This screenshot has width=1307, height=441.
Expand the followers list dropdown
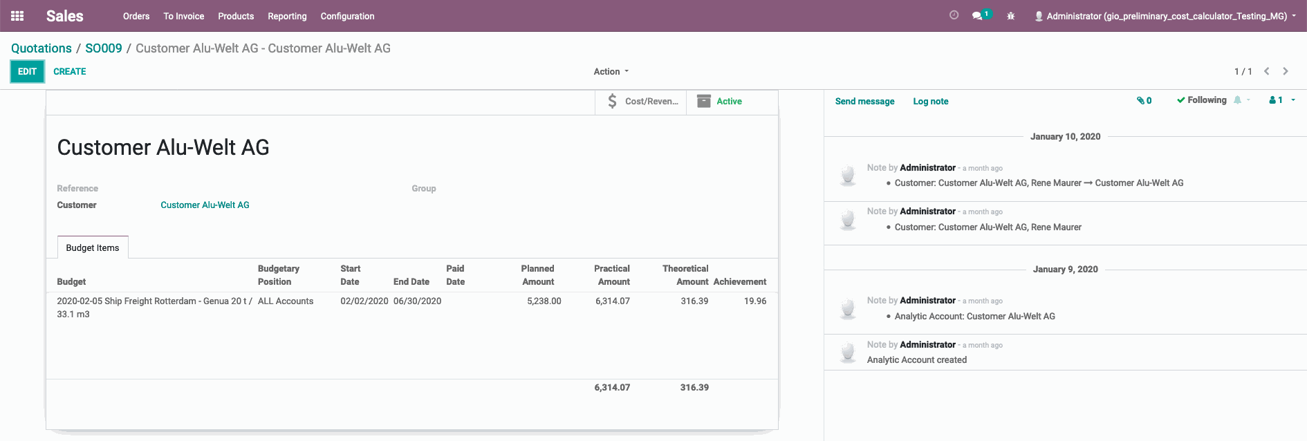pyautogui.click(x=1282, y=100)
